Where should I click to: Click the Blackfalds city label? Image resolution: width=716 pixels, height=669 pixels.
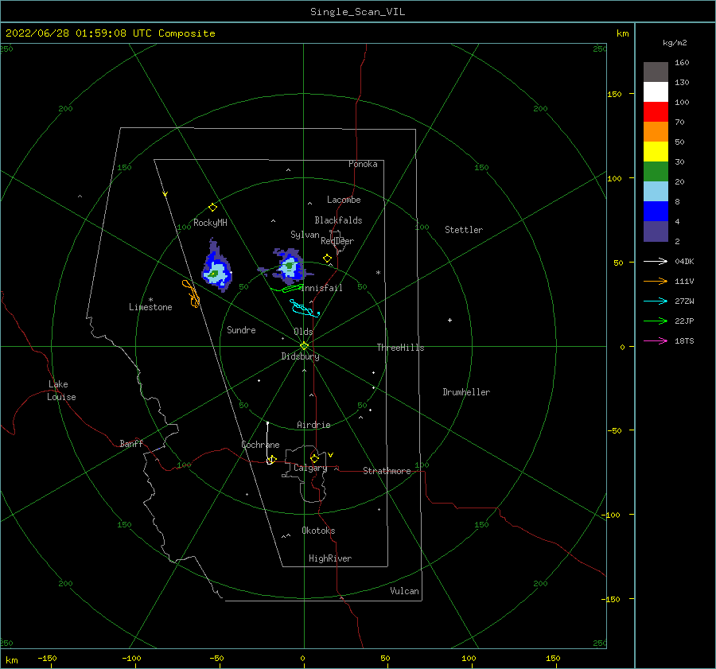tap(338, 220)
